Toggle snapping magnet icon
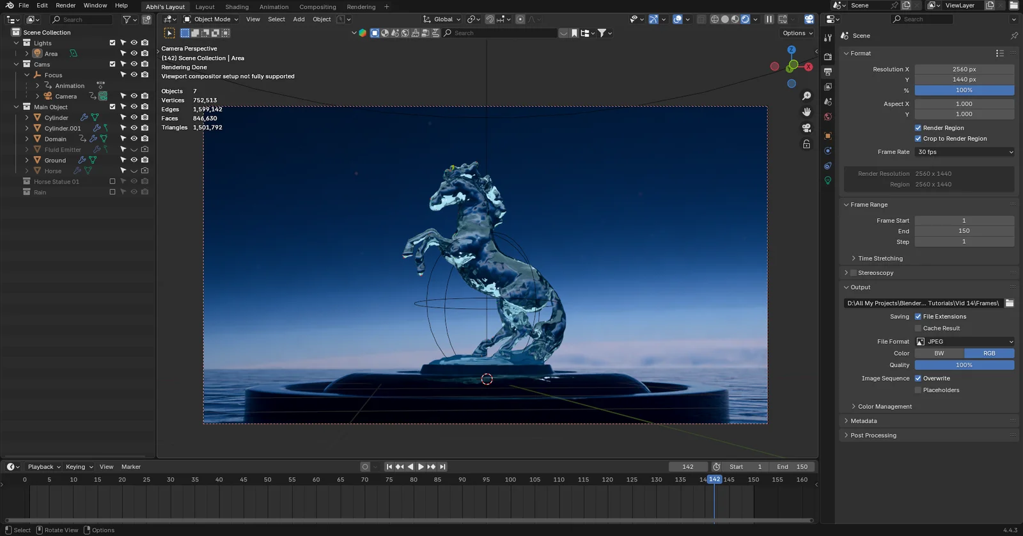This screenshot has height=536, width=1023. pos(490,19)
